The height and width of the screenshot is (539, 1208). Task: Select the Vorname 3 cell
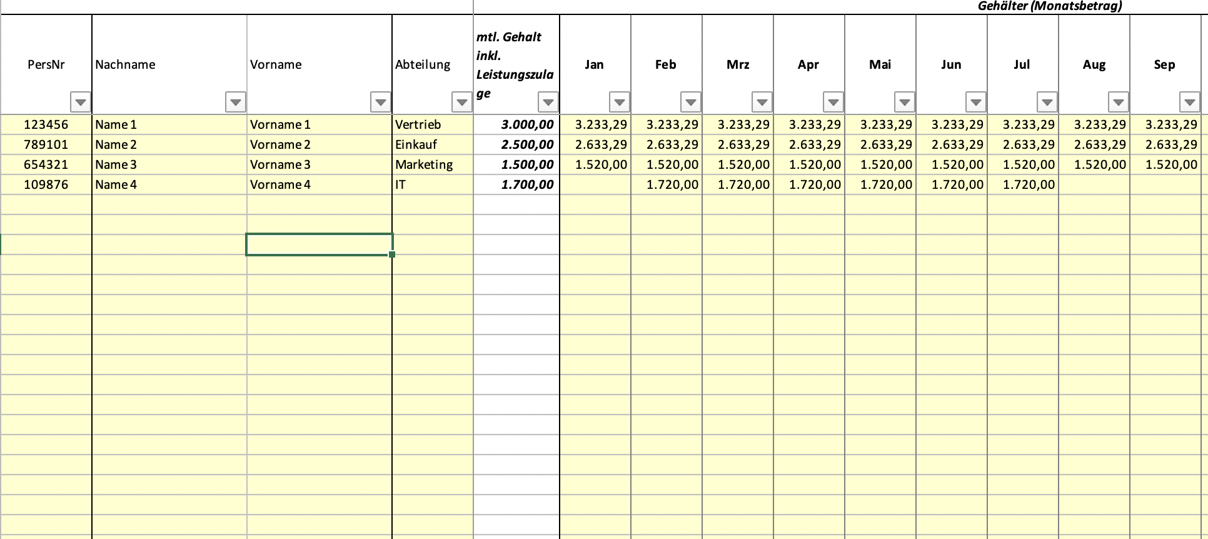coord(320,164)
